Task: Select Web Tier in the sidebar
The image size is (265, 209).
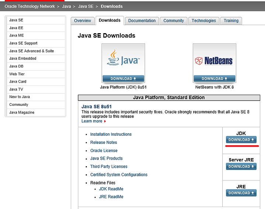Action: [36, 74]
